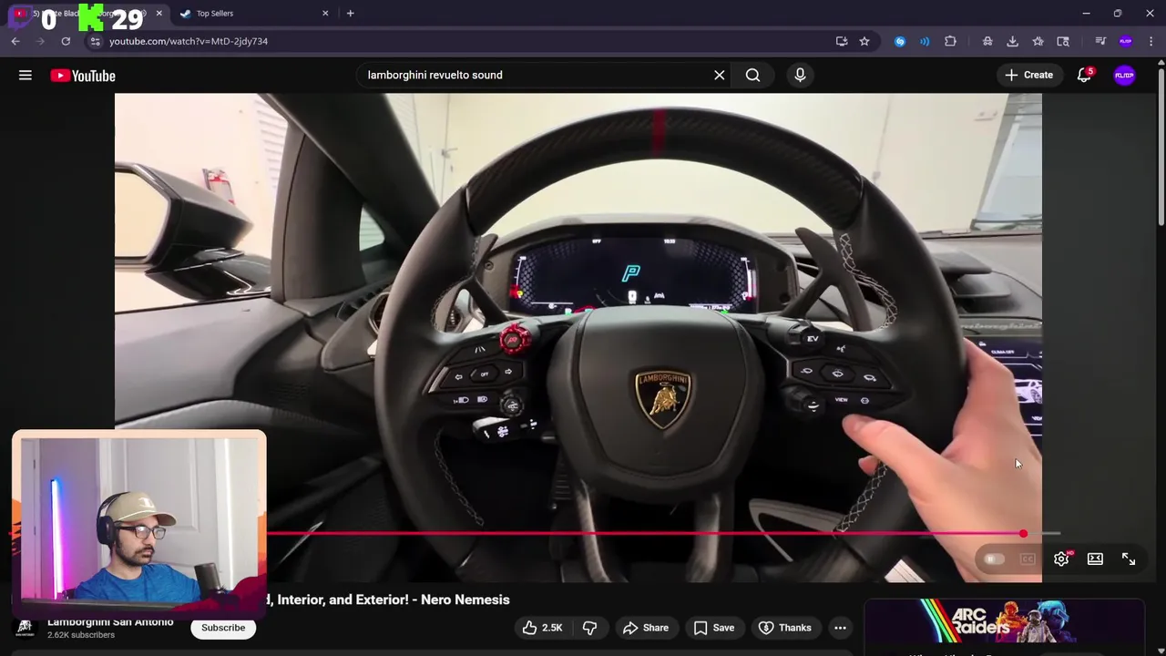Open blue sound-wave extension

click(x=925, y=41)
